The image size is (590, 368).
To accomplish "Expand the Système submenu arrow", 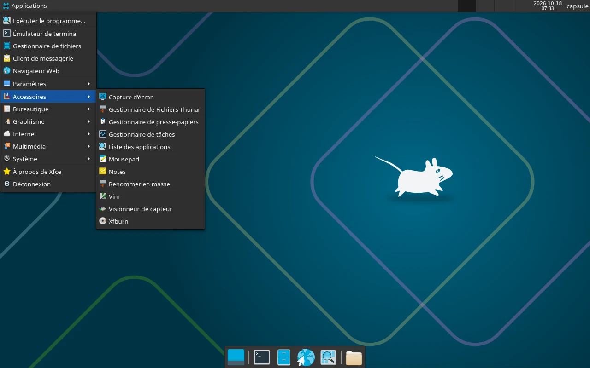I will pyautogui.click(x=89, y=159).
